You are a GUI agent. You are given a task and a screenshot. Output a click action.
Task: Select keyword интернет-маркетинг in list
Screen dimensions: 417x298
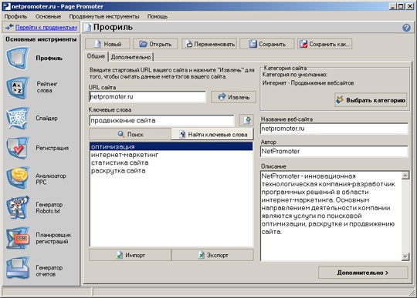(x=171, y=155)
